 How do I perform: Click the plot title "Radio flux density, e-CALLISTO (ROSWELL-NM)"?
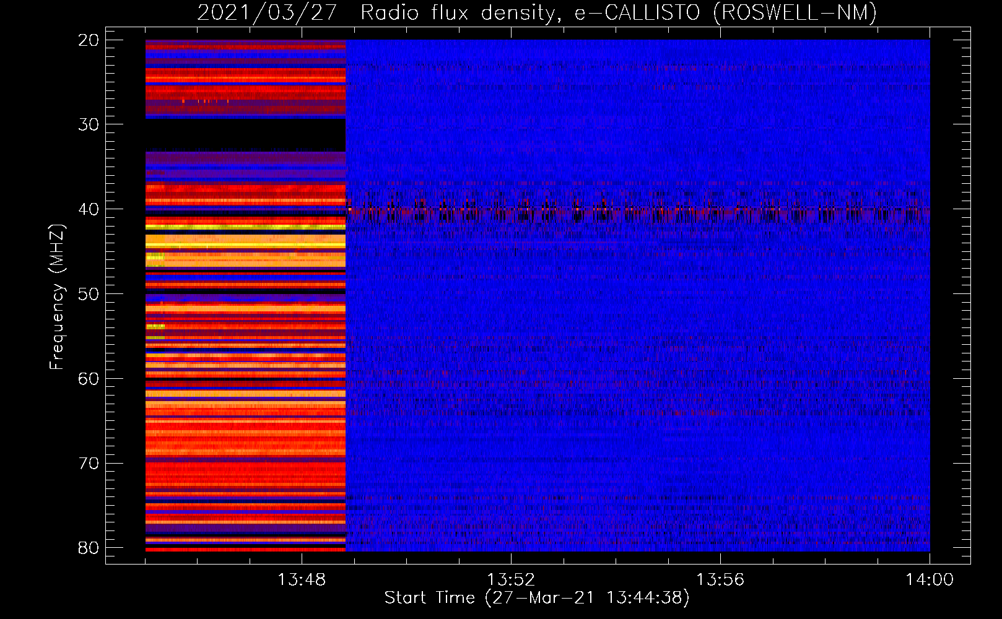[x=619, y=12]
